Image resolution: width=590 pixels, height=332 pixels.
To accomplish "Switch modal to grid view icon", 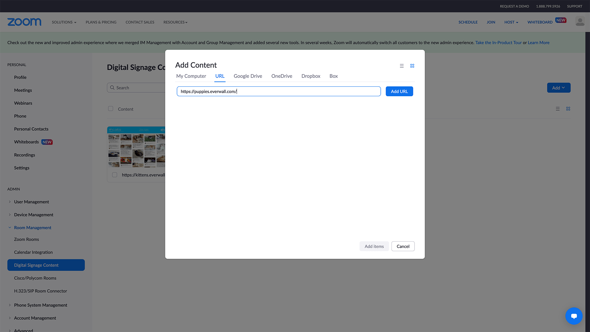I will tap(412, 66).
